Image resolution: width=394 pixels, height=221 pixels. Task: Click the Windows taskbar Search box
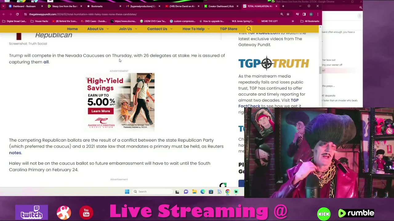[x=152, y=192]
